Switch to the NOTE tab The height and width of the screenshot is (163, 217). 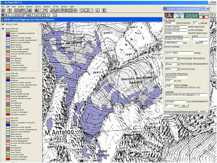[203, 112]
